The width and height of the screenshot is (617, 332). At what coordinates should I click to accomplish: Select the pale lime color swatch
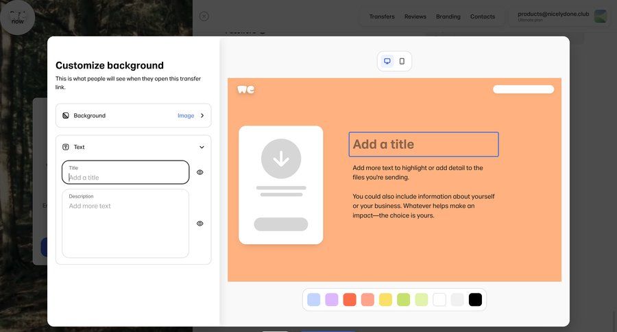coord(422,300)
